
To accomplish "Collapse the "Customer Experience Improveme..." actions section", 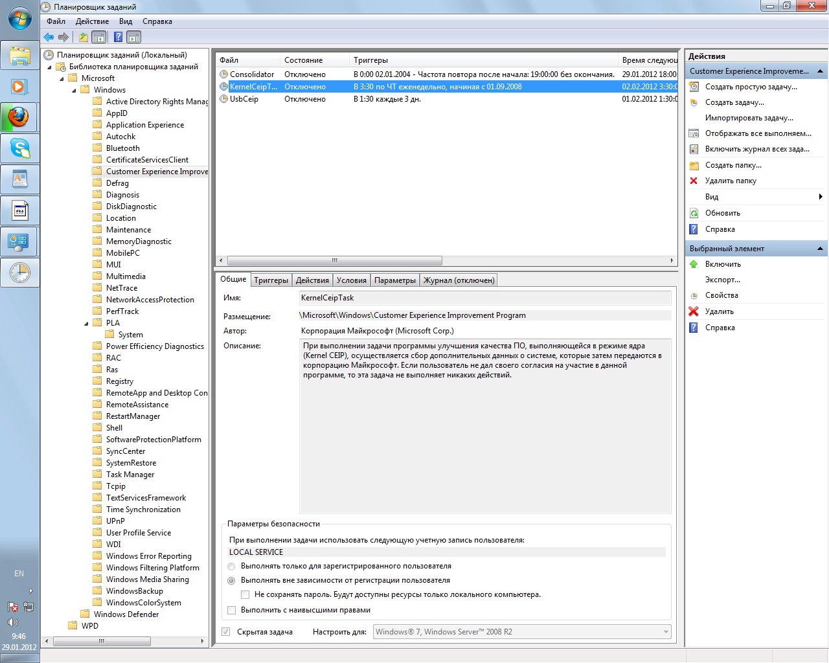I will 820,71.
